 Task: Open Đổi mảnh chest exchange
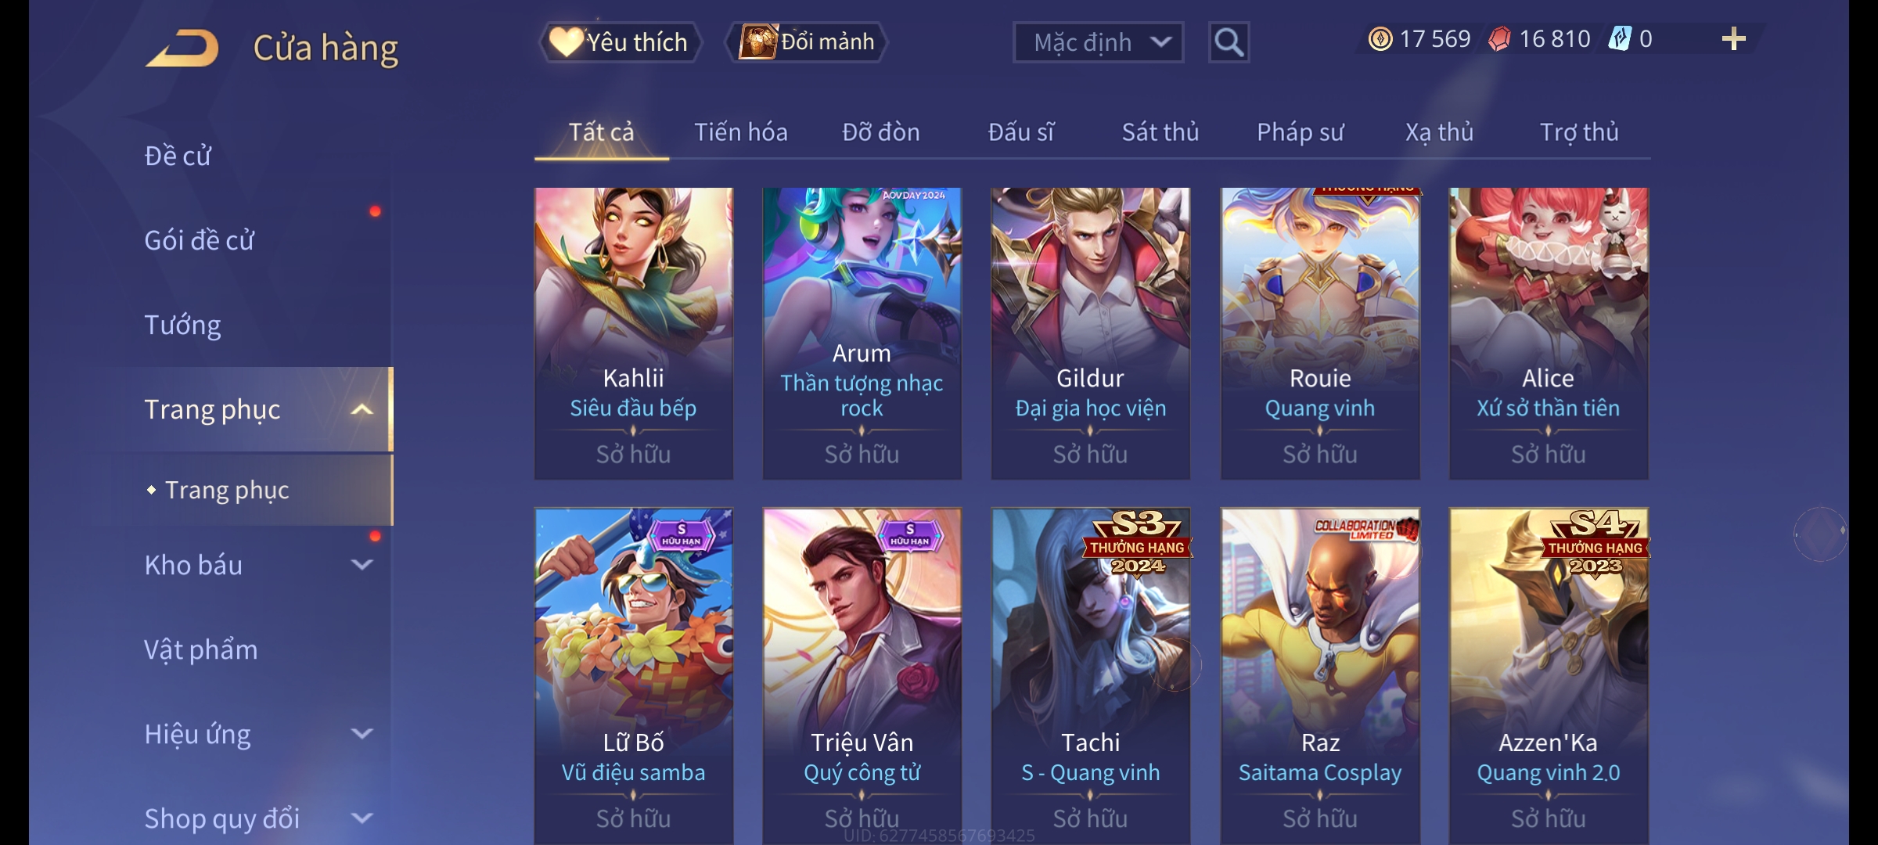pos(807,42)
